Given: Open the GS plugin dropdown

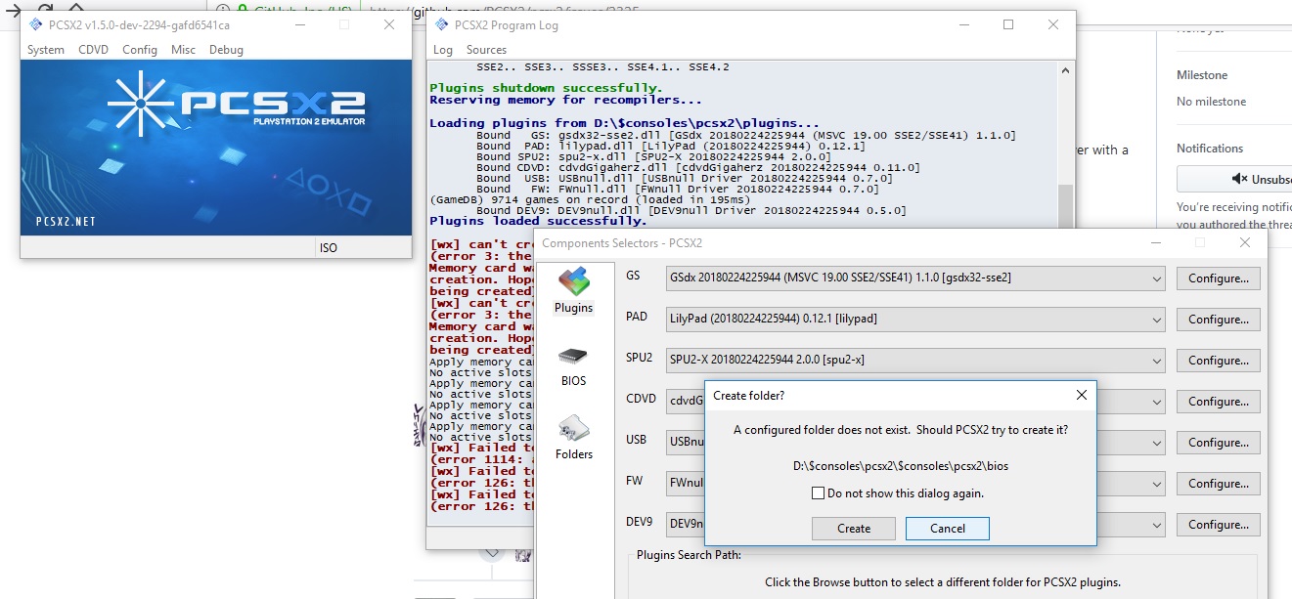Looking at the screenshot, I should coord(1157,278).
